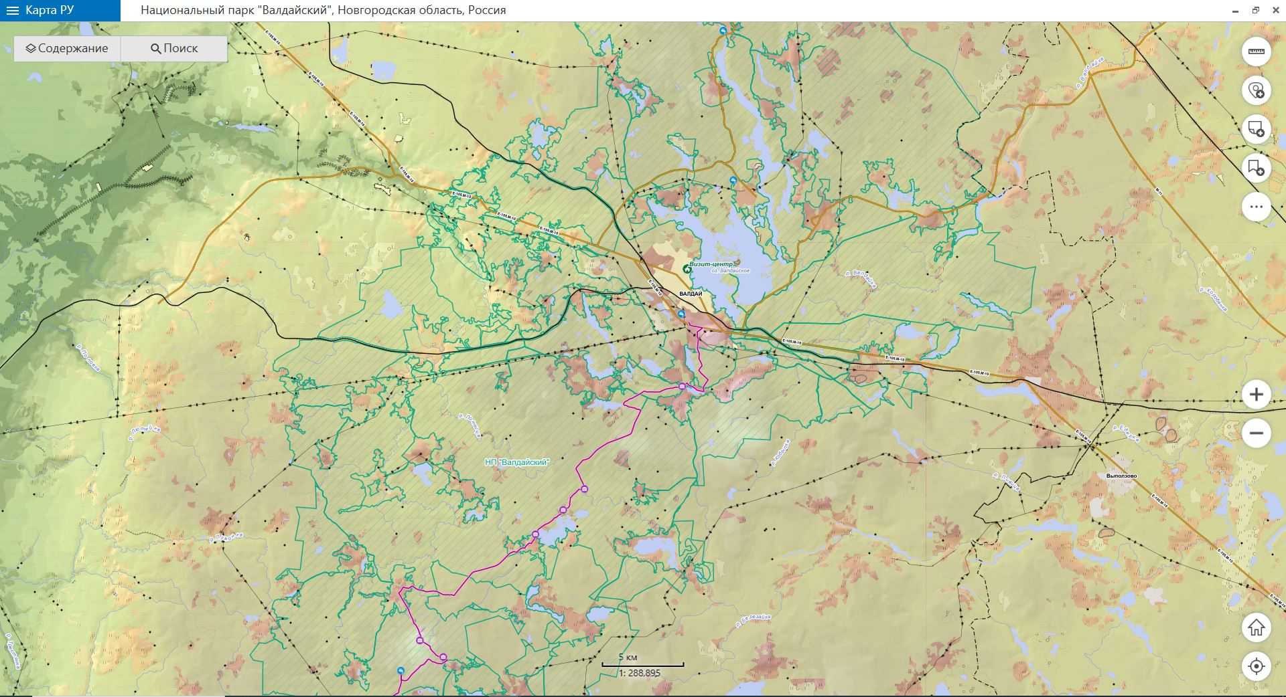Select the blue marker at map top
The height and width of the screenshot is (697, 1286).
pyautogui.click(x=723, y=31)
